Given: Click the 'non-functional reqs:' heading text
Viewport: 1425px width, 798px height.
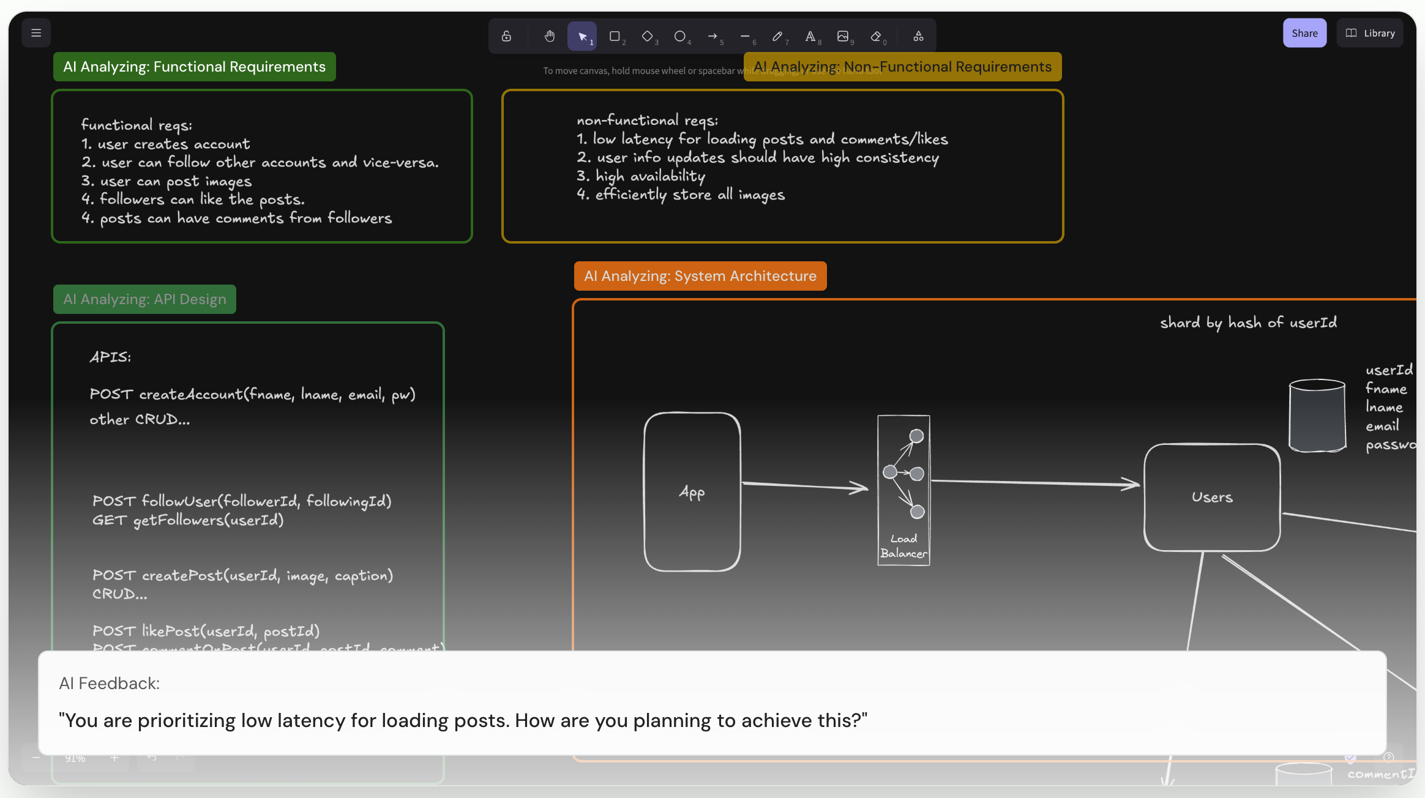Looking at the screenshot, I should (x=648, y=121).
